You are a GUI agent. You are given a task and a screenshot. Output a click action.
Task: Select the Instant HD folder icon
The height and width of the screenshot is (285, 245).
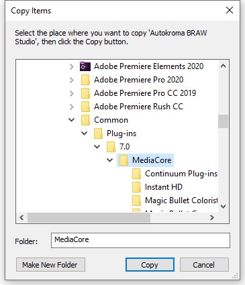136,187
